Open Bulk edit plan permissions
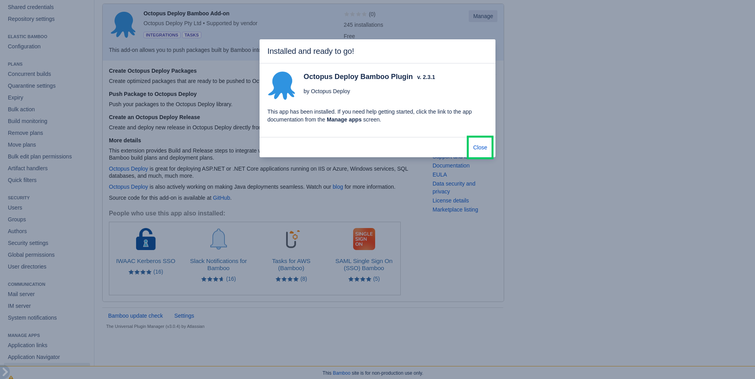The height and width of the screenshot is (379, 755). tap(40, 156)
